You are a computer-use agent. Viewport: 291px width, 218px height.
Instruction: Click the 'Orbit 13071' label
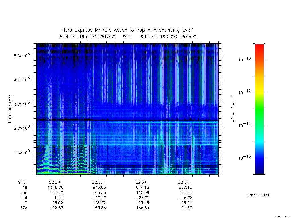258,195
